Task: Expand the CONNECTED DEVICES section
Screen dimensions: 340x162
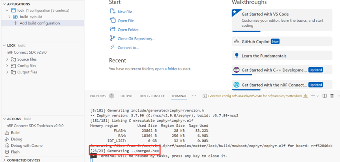Action: coord(4,160)
